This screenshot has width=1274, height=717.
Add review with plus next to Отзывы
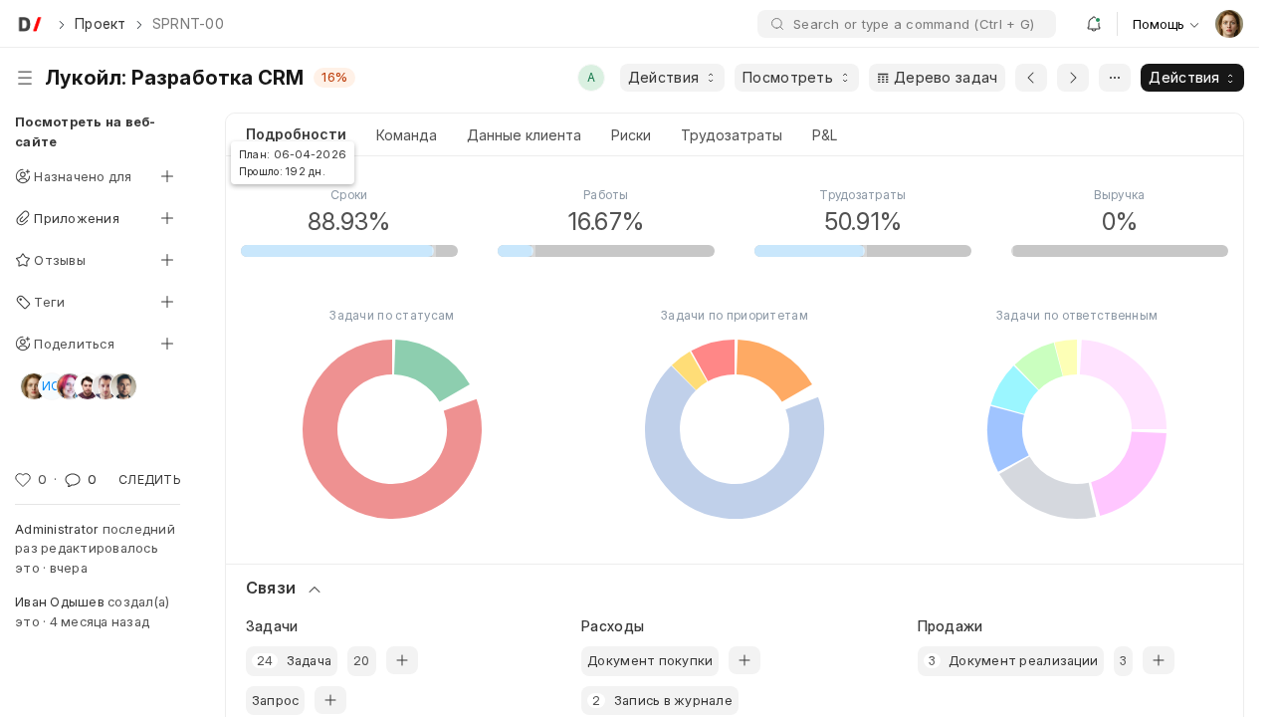tap(167, 260)
